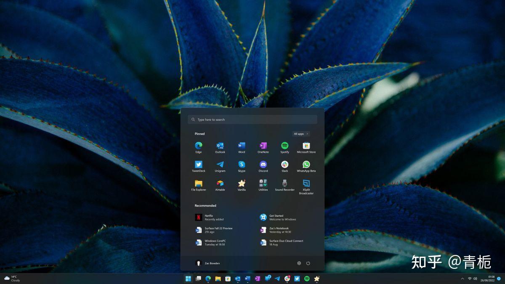The height and width of the screenshot is (284, 505).
Task: Open Slack with the red badge on taskbar
Action: click(x=287, y=279)
